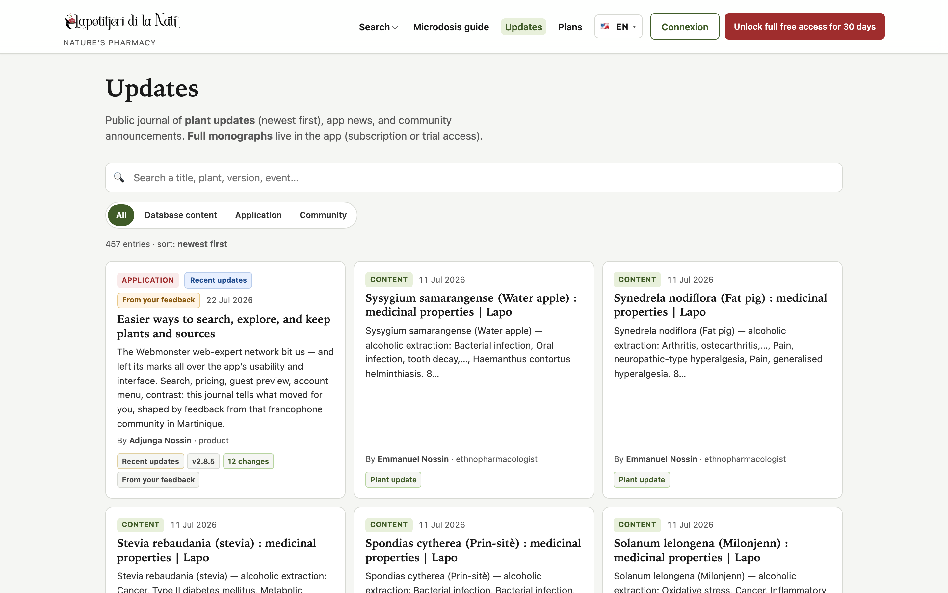Click the Sysygium card description text
The height and width of the screenshot is (593, 948).
click(468, 352)
